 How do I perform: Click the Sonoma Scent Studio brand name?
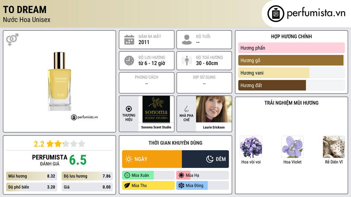click(x=156, y=127)
